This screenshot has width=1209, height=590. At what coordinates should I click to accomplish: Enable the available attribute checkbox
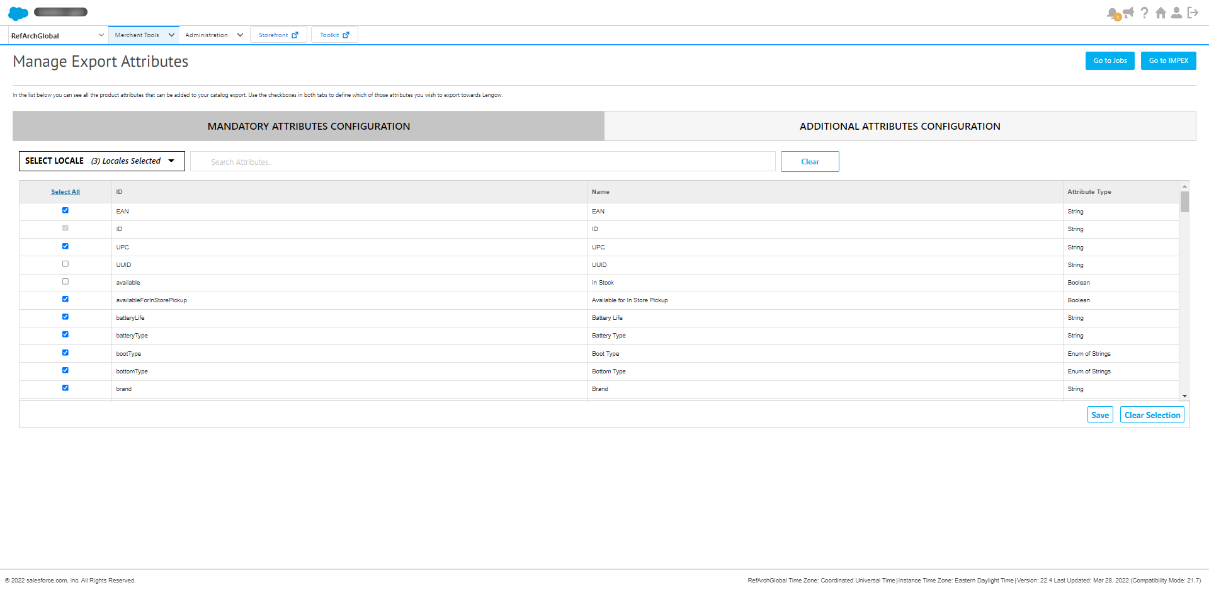point(65,281)
